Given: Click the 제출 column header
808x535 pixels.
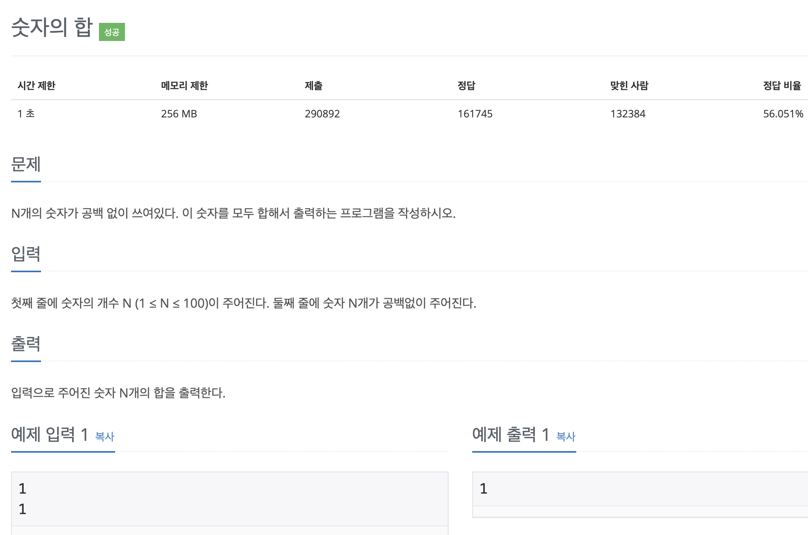Looking at the screenshot, I should (313, 85).
